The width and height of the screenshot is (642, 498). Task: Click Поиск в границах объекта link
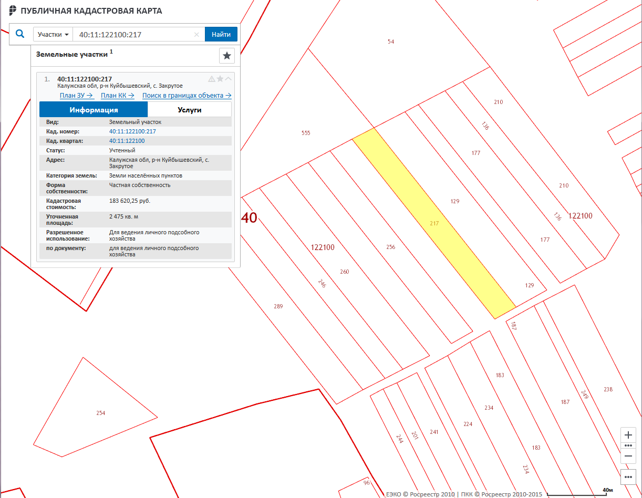coord(187,96)
